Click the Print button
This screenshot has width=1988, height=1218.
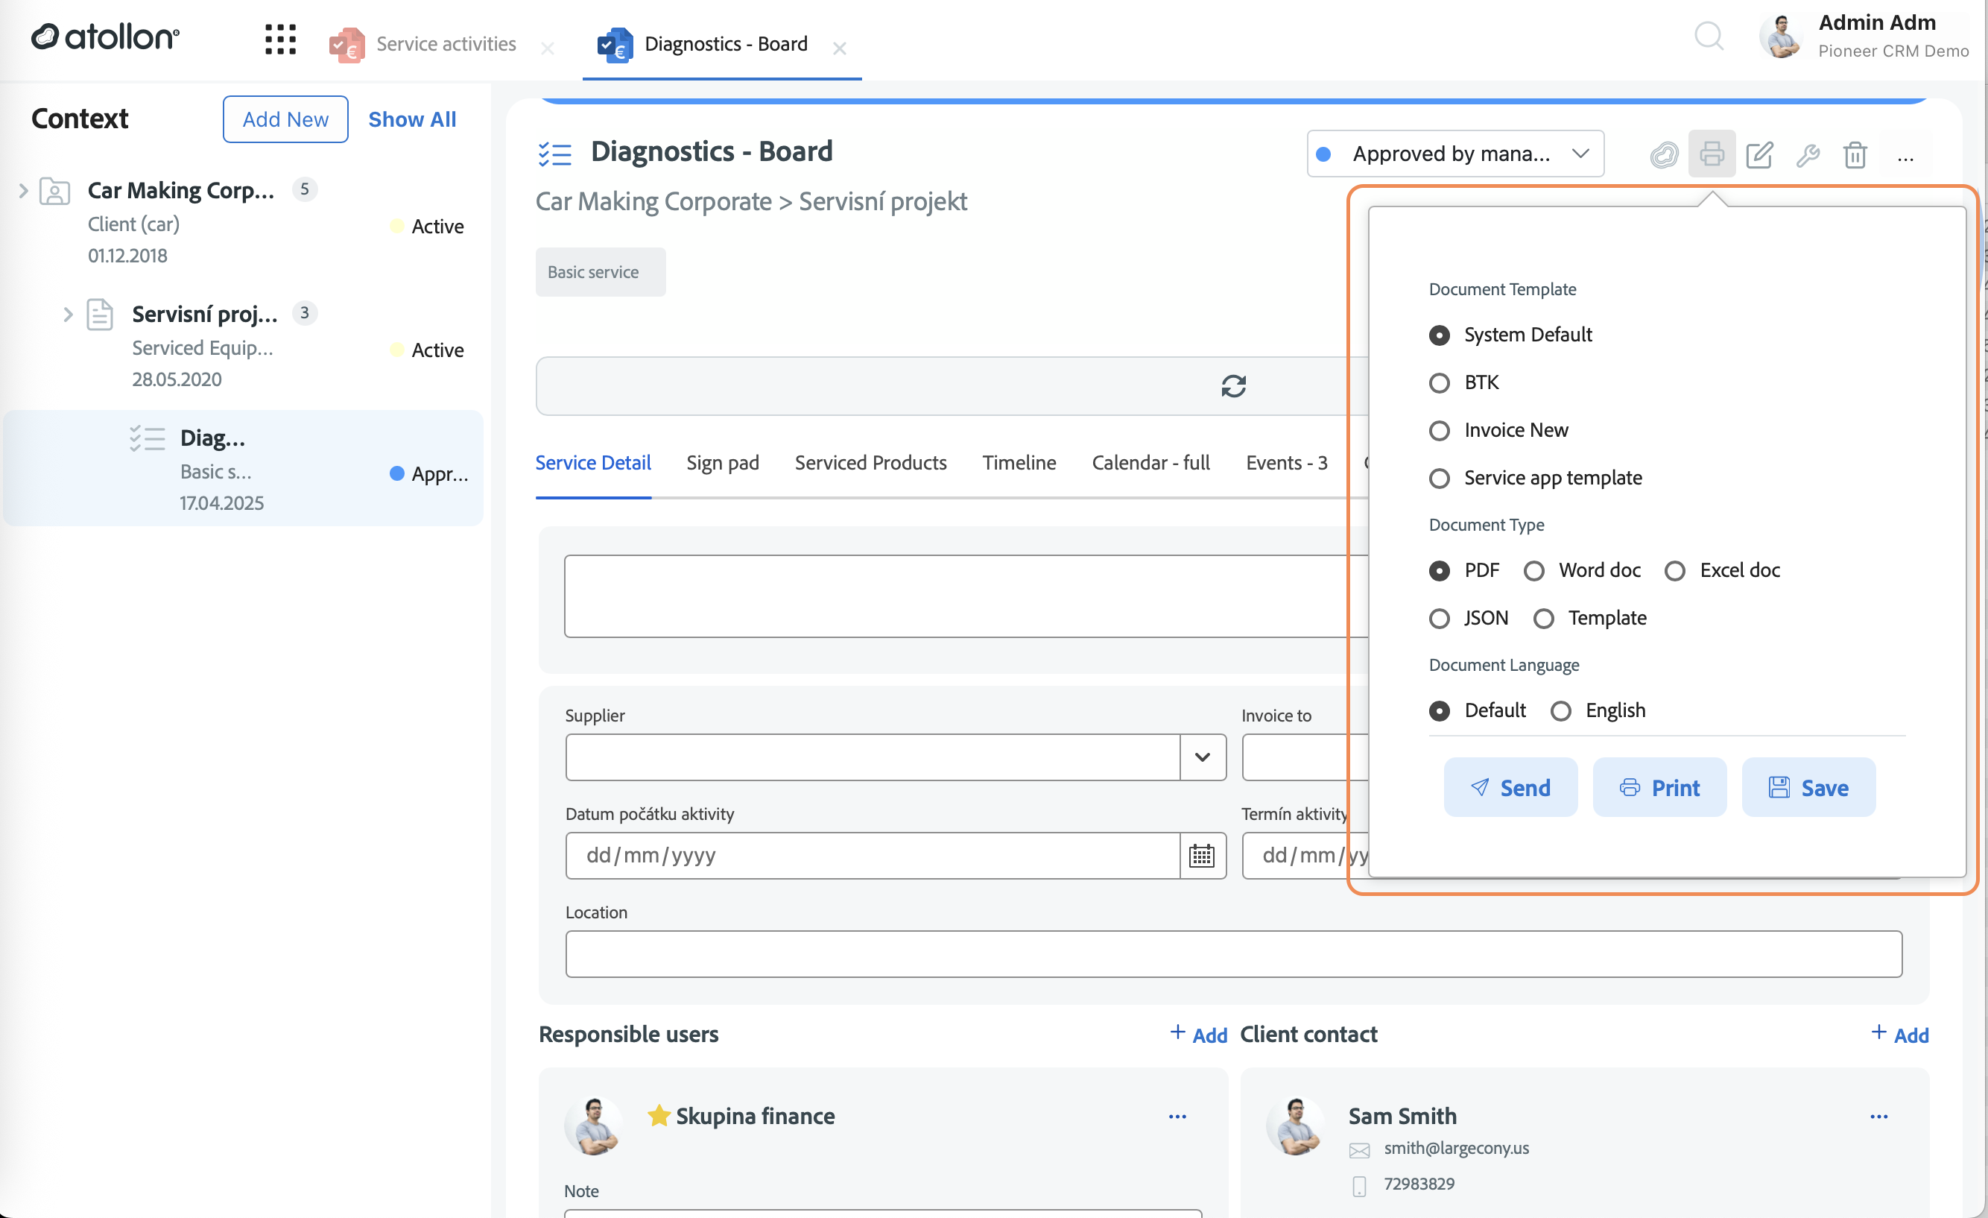coord(1659,788)
